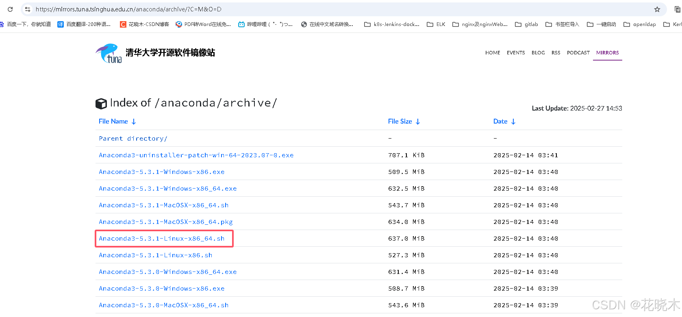This screenshot has width=682, height=317.
Task: Download Anaconda3-5.3.1-Linux-x86_64.sh
Action: (x=162, y=239)
